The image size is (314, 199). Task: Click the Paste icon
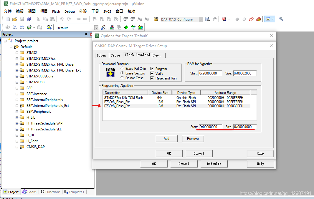(52, 19)
